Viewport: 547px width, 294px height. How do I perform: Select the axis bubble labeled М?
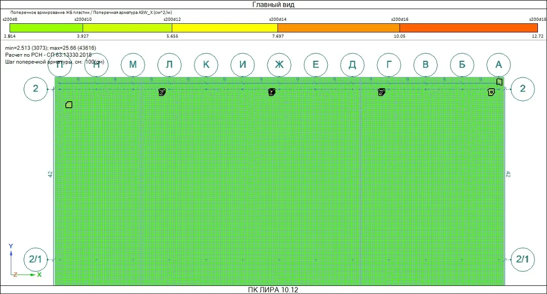click(x=133, y=65)
